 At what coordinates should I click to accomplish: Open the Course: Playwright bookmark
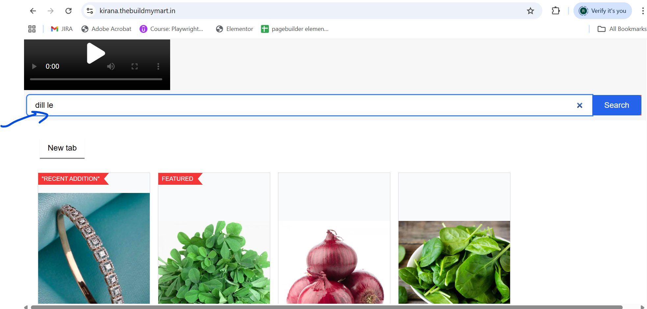171,29
